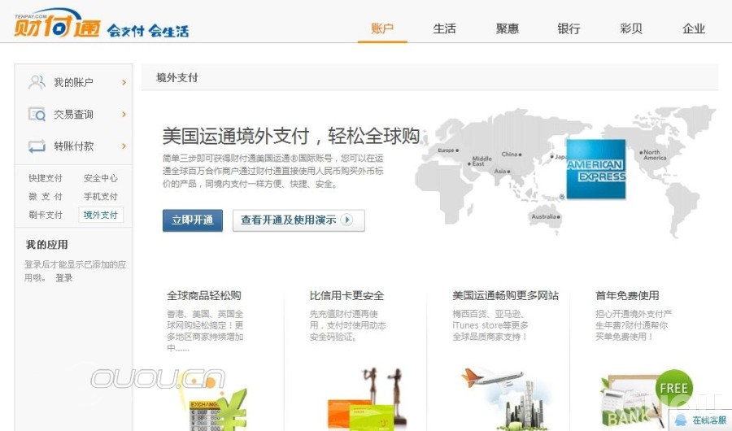
Task: Click the Tenpay 财付通 logo
Action: pyautogui.click(x=57, y=23)
